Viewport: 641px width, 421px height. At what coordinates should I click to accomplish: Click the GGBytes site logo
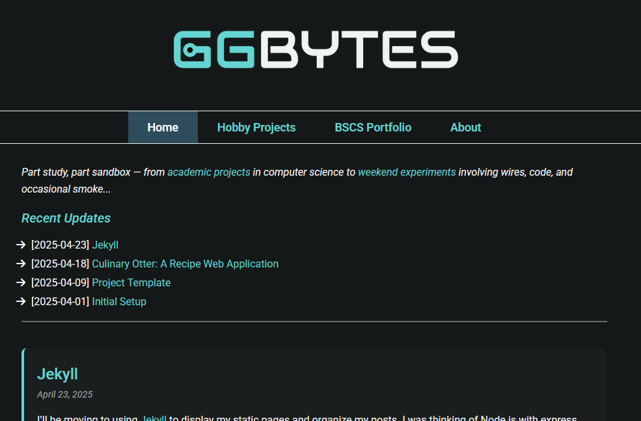tap(316, 49)
